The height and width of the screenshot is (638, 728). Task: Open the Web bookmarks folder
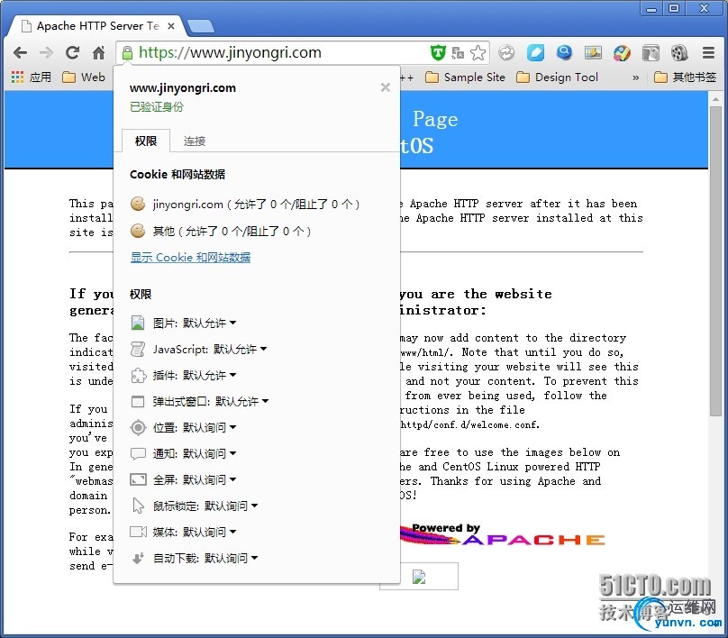click(x=84, y=77)
